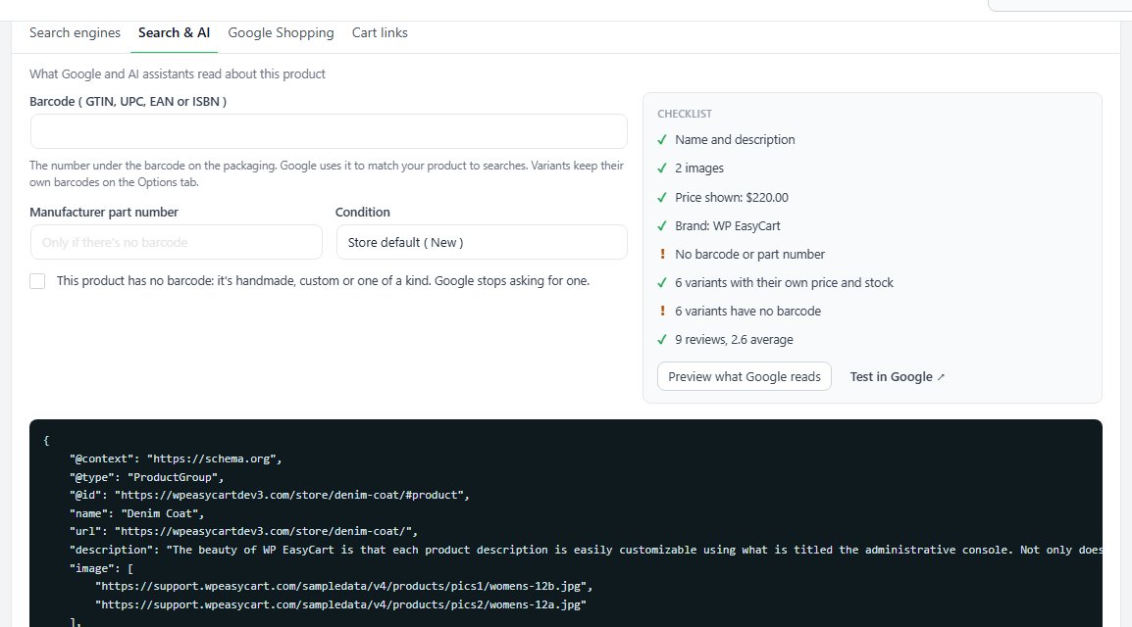Viewport: 1132px width, 627px height.
Task: Click the 'Barcode ( GTIN, UPC, EAN or ISBN )' label
Action: [128, 102]
